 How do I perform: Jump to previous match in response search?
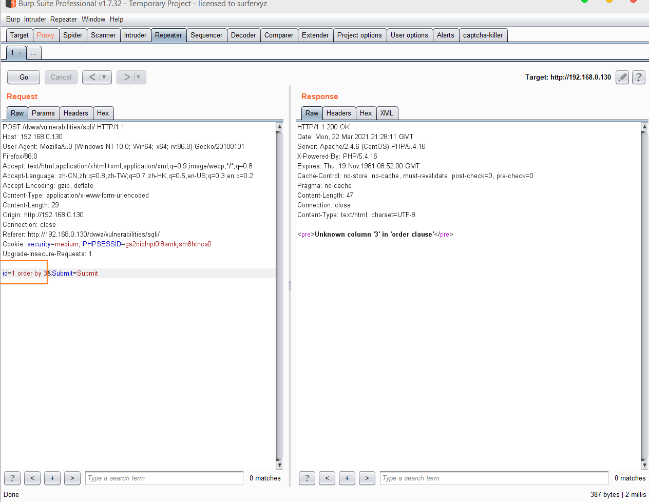click(327, 478)
